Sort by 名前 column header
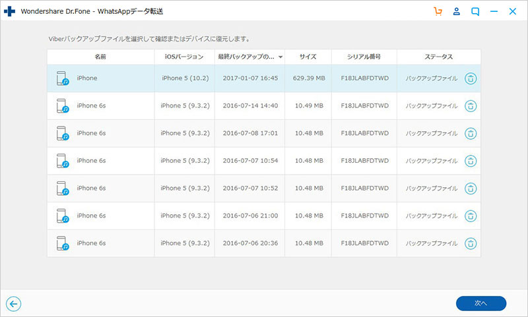528x317 pixels. point(100,57)
